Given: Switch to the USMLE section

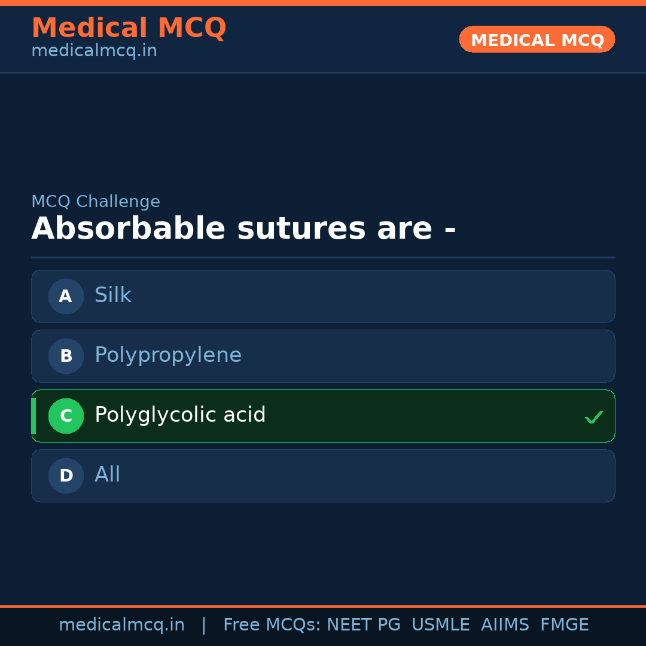Looking at the screenshot, I should (441, 624).
